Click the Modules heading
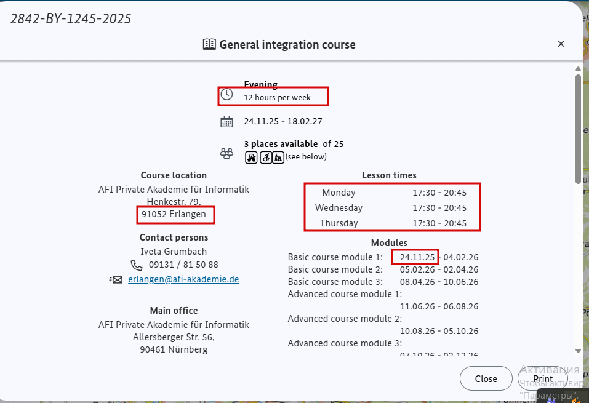Viewport: 589px width, 403px height. tap(389, 243)
